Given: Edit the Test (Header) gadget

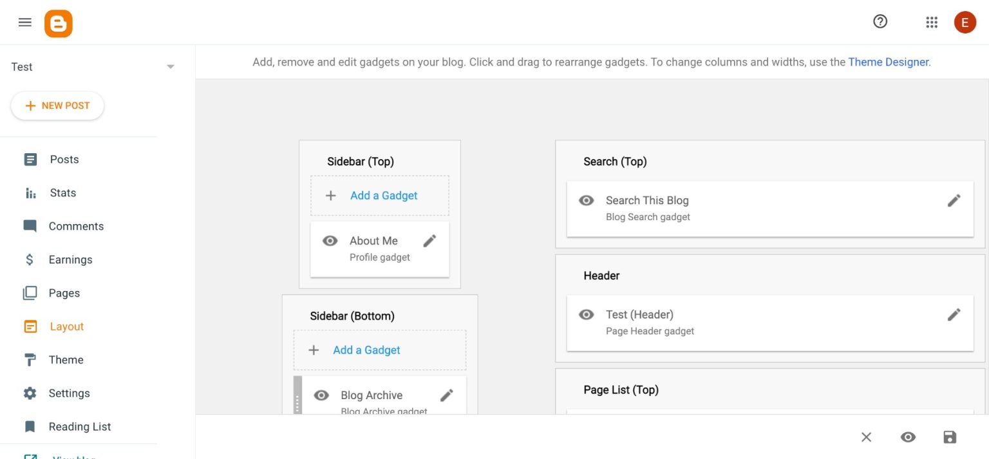Looking at the screenshot, I should [x=954, y=314].
